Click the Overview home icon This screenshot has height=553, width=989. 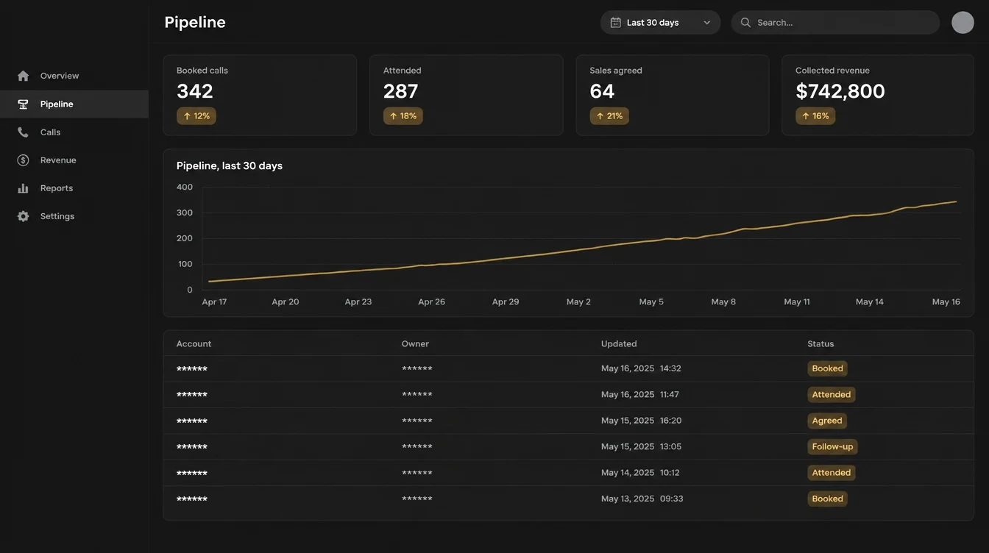point(23,76)
